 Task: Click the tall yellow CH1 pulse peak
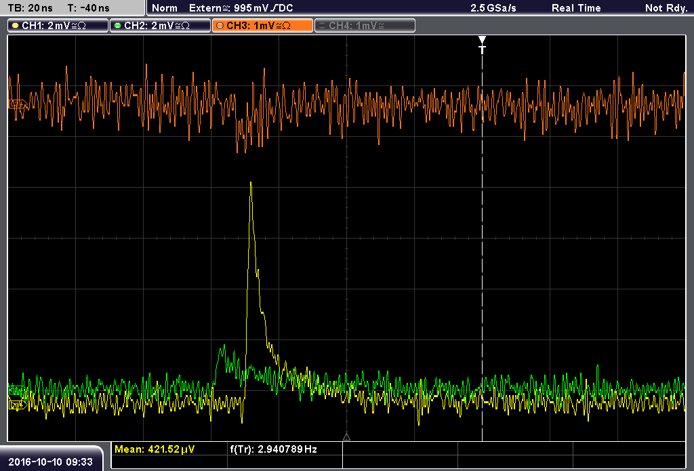(251, 183)
